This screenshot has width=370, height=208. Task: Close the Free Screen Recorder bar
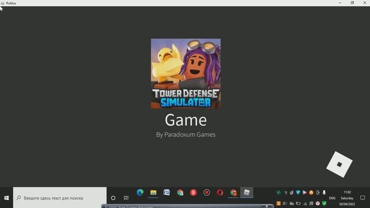[267, 206]
